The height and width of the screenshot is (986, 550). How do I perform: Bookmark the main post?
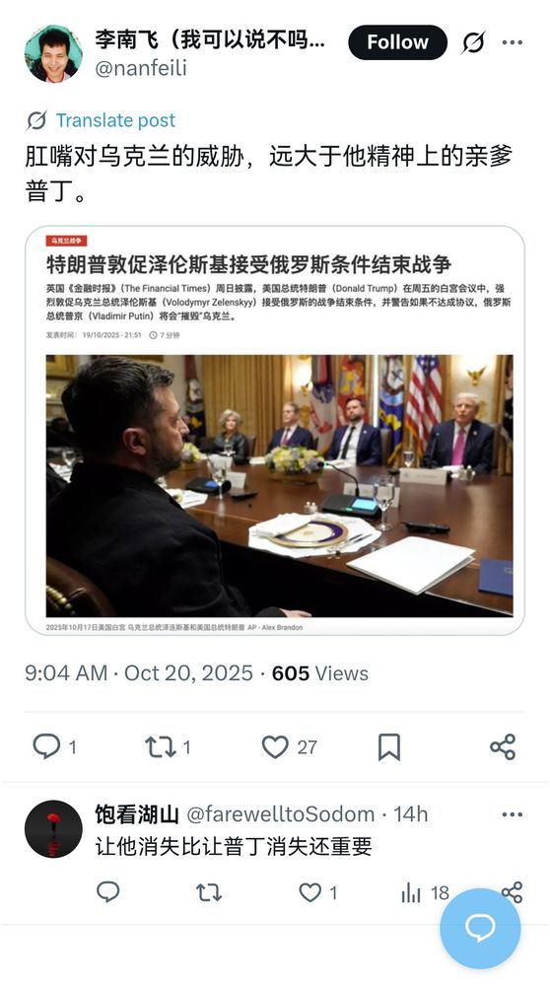(389, 746)
